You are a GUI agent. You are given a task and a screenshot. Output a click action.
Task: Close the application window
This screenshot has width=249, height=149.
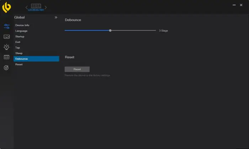click(241, 5)
